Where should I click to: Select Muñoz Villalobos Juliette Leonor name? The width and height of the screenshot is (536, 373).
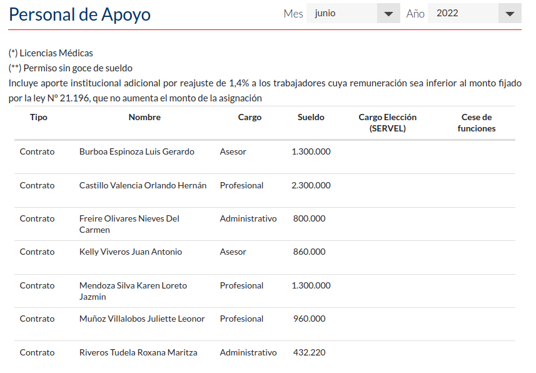pyautogui.click(x=142, y=319)
